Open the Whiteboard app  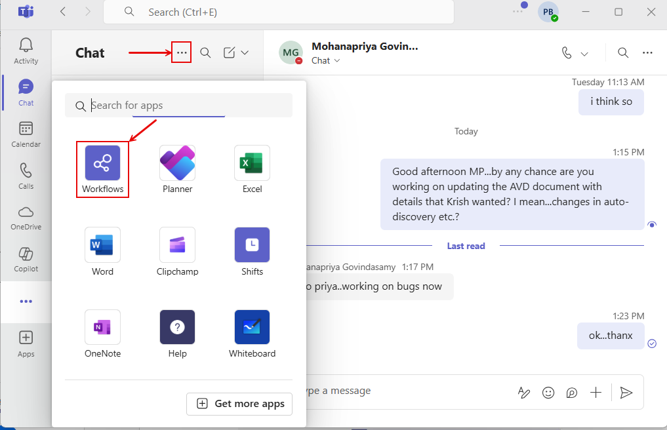point(252,327)
